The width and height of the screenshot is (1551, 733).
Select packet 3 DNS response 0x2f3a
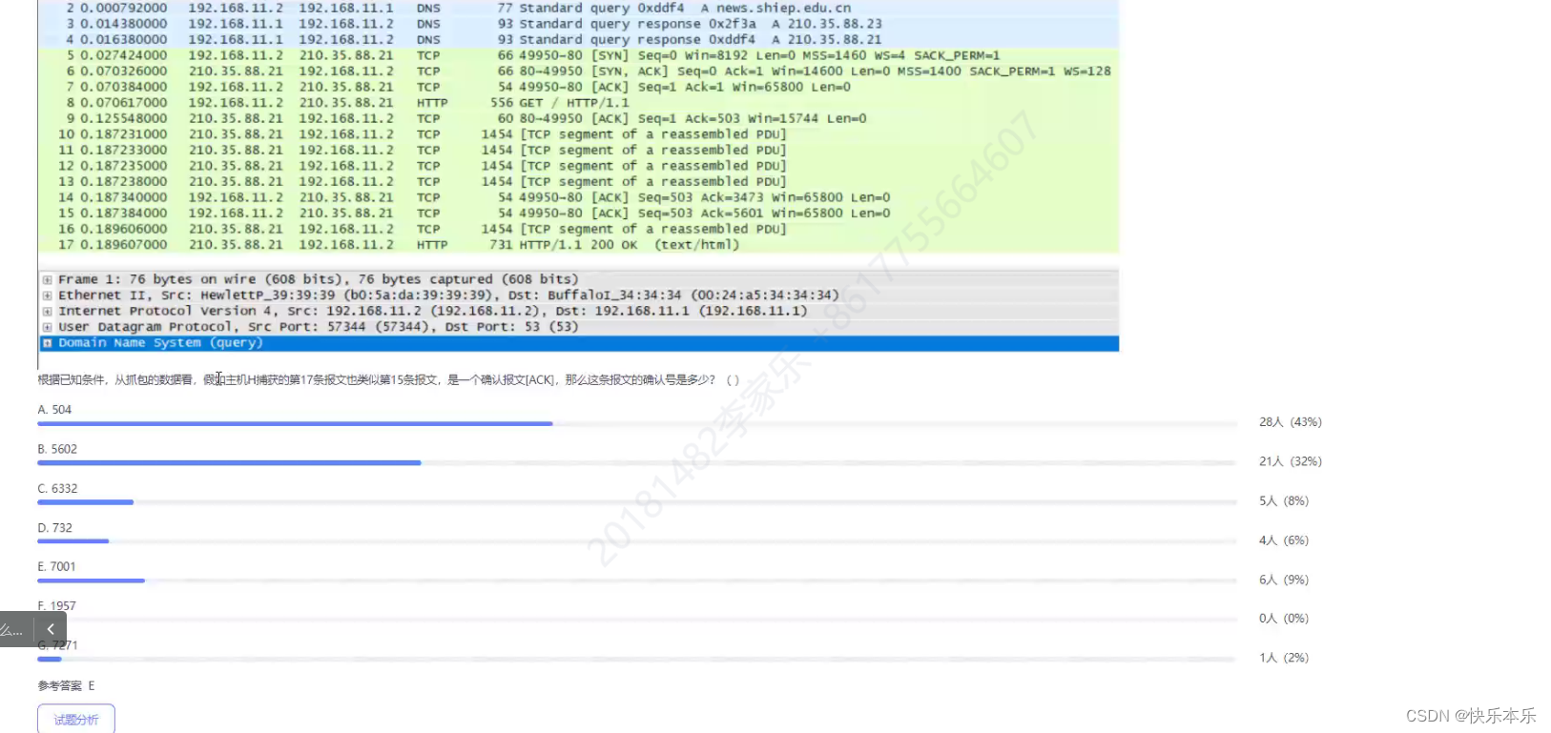tap(578, 24)
